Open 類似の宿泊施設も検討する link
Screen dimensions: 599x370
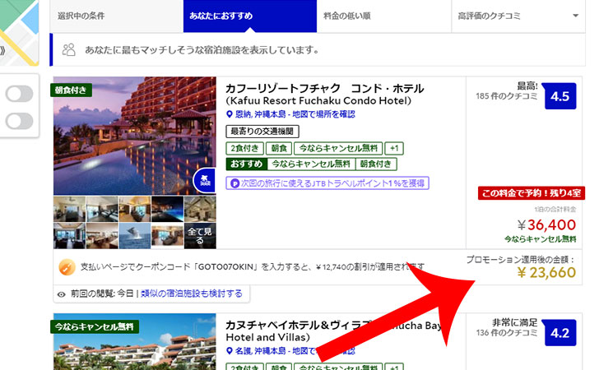[192, 294]
